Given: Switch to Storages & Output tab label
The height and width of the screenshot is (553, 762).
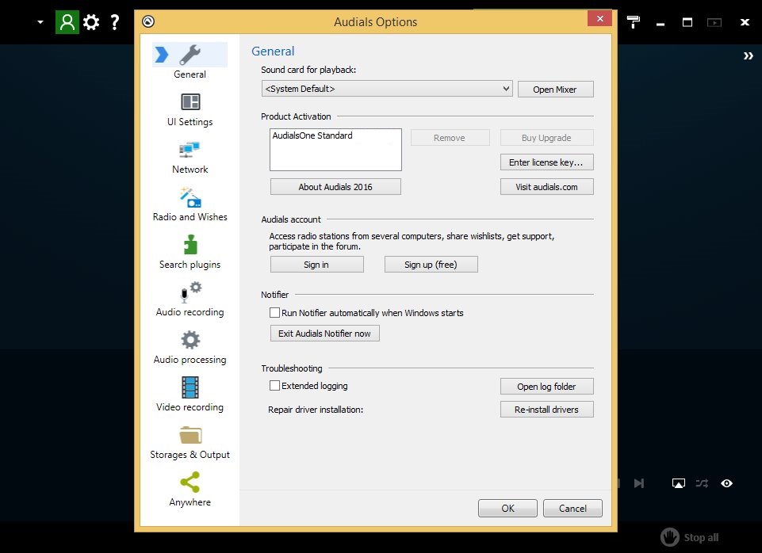Looking at the screenshot, I should 190,455.
